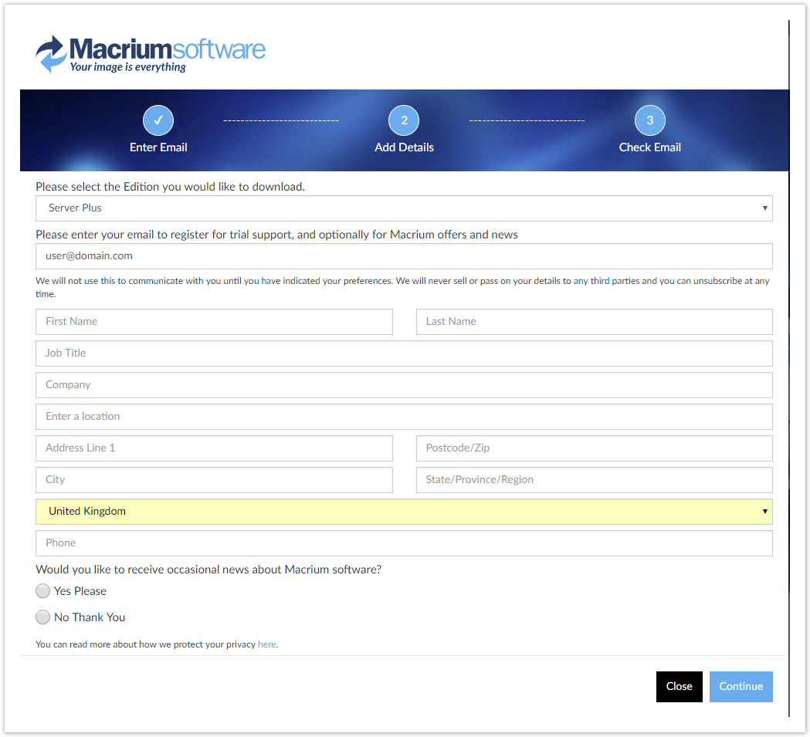Viewport: 810px width, 737px height.
Task: Focus the State/Province/Region field
Action: tap(595, 480)
